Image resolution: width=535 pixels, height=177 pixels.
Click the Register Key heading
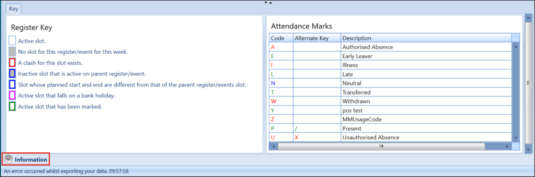[31, 28]
